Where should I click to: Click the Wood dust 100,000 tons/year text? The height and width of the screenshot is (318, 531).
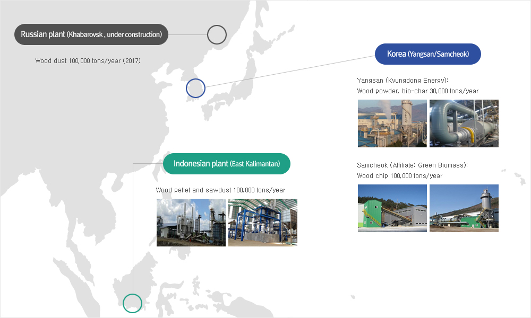point(88,61)
